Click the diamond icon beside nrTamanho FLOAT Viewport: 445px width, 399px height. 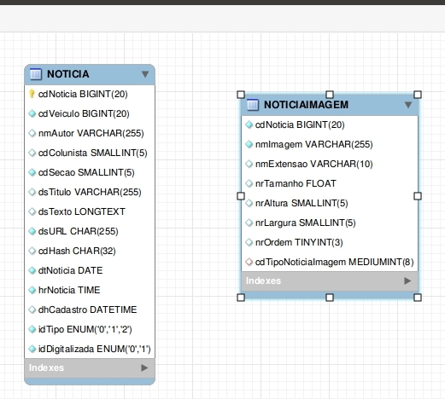(249, 183)
